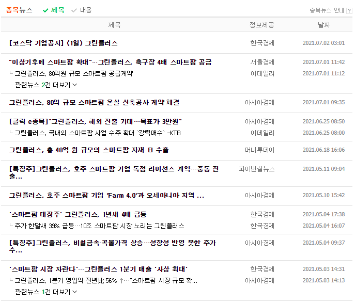Open article '스마트팜 대장주' 그린플러스, 1년새 4배 급등
This screenshot has width=355, height=303.
tap(78, 214)
